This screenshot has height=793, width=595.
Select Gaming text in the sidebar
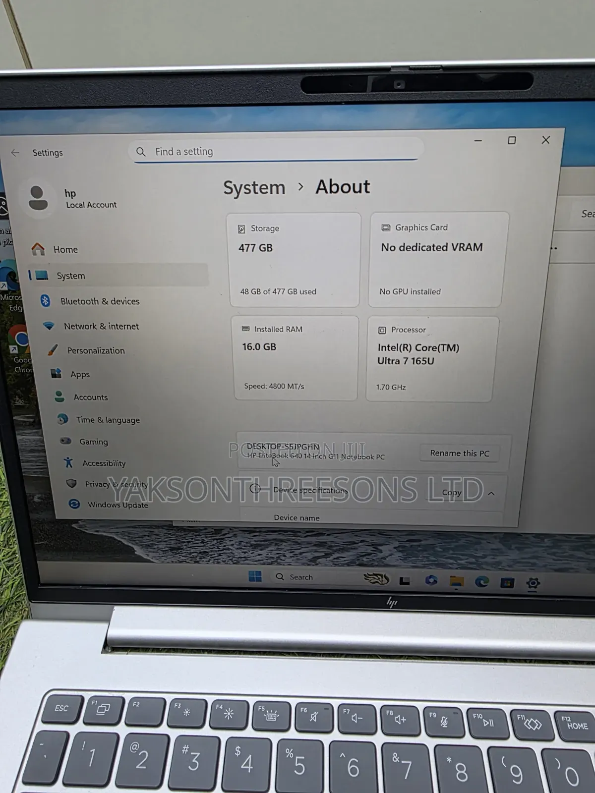(x=94, y=442)
